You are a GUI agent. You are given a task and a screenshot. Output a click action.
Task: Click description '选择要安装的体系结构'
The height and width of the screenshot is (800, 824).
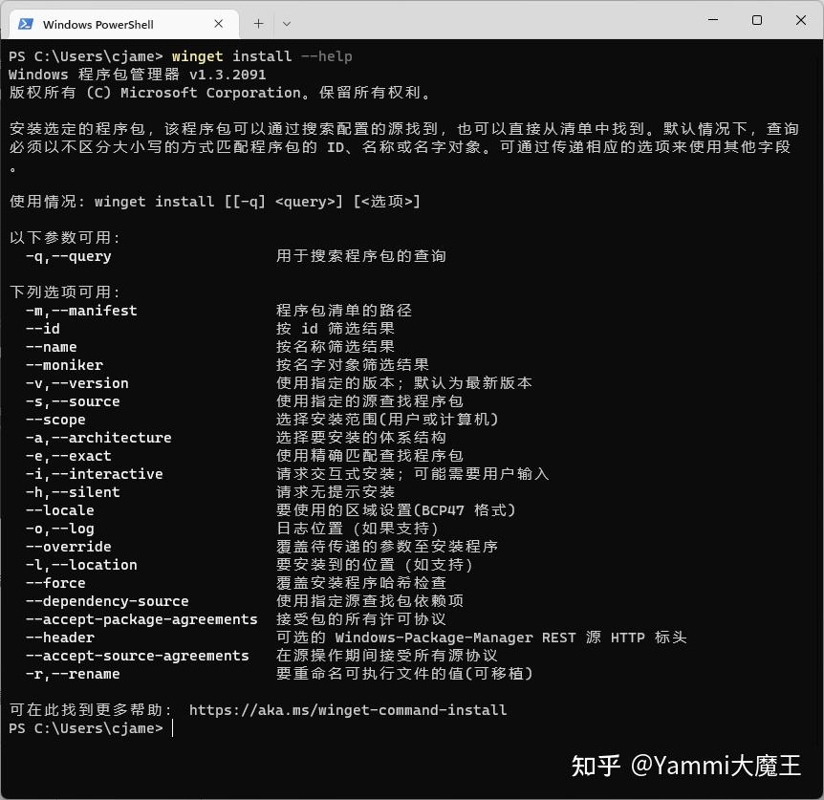click(361, 438)
